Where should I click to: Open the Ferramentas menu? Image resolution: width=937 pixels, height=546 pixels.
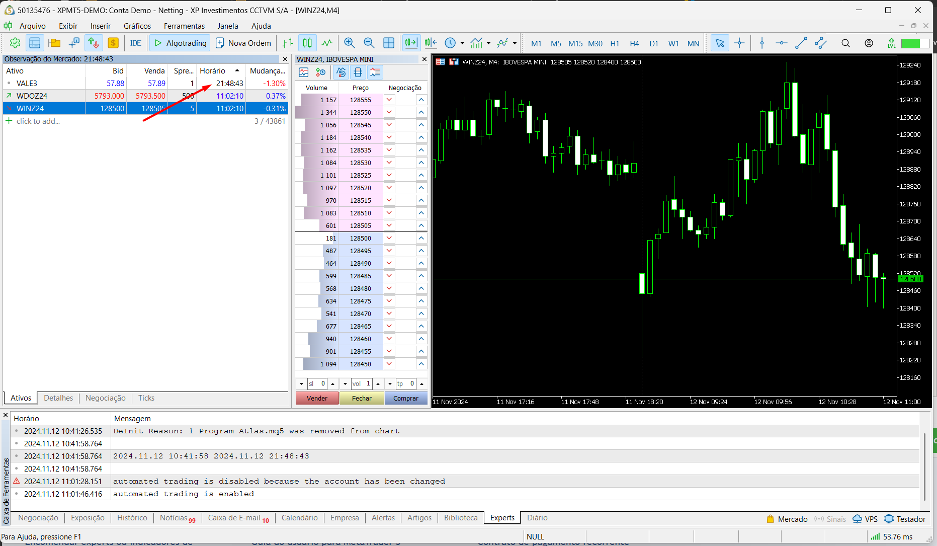(x=184, y=26)
